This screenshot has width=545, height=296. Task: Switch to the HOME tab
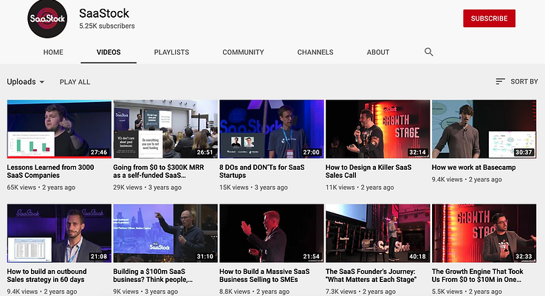pyautogui.click(x=53, y=52)
